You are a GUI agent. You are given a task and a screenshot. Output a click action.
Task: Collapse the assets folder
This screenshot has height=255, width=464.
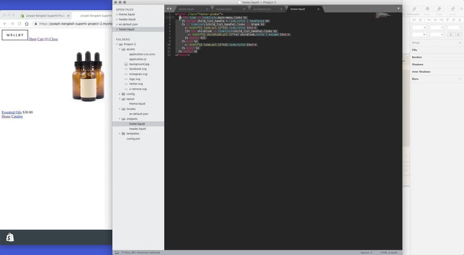point(119,49)
